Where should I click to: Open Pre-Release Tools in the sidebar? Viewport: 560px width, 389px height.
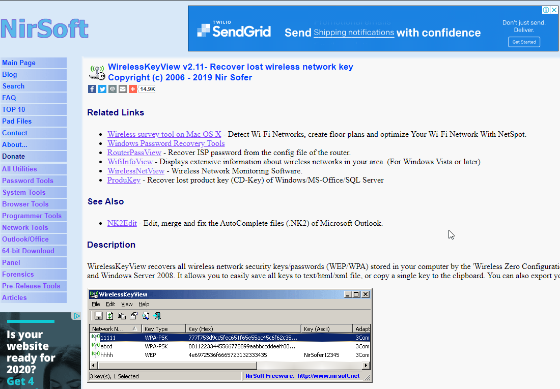34,286
